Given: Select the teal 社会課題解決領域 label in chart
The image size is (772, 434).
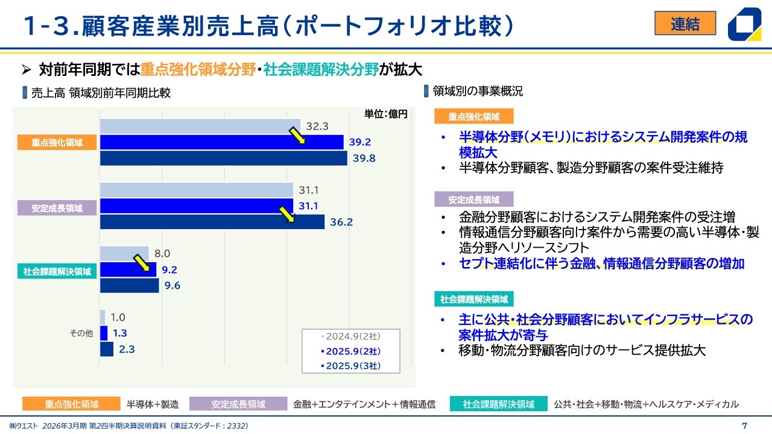Looking at the screenshot, I should [x=57, y=271].
